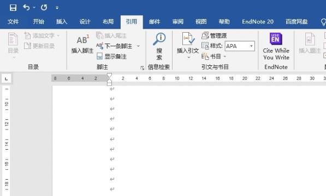Open the 脚注 group dialog launcher
The height and width of the screenshot is (196, 326).
click(142, 68)
